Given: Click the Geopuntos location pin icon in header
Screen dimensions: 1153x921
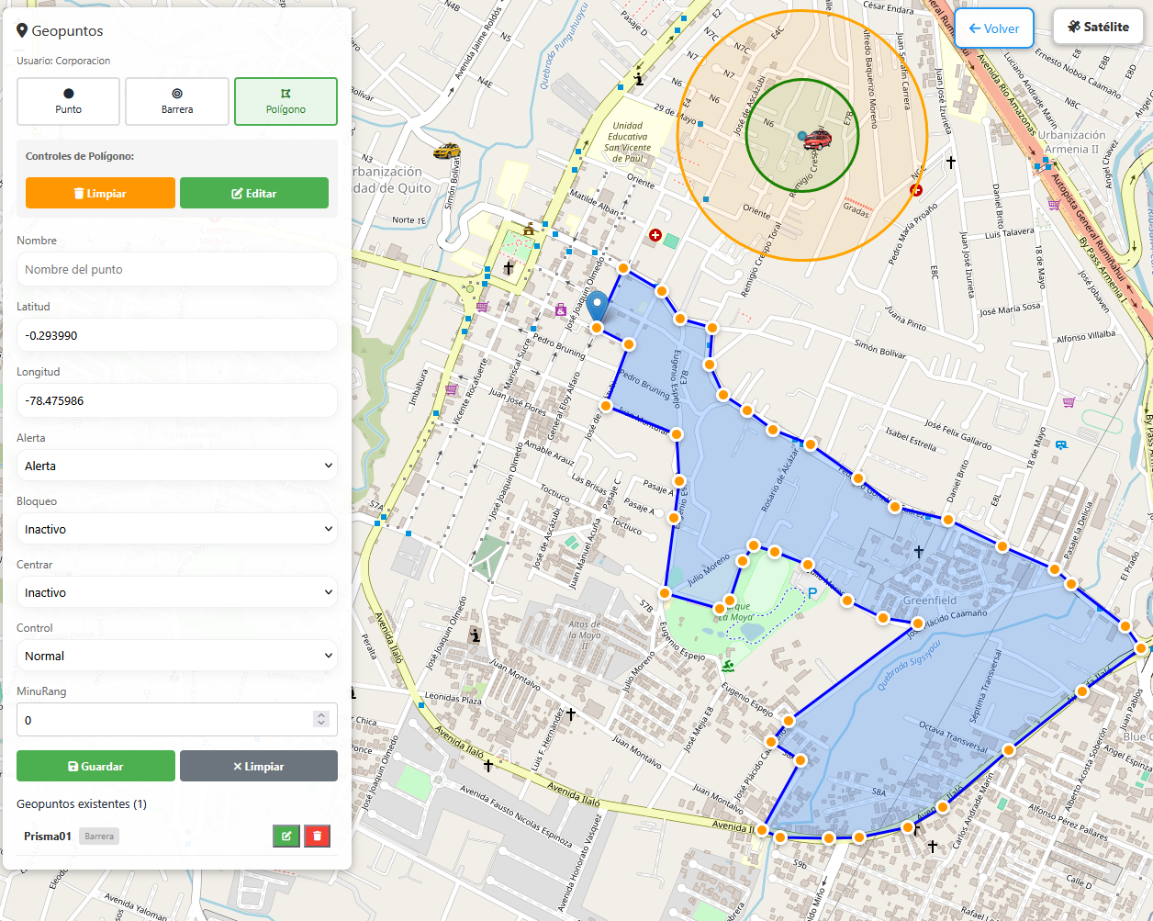Looking at the screenshot, I should [22, 30].
